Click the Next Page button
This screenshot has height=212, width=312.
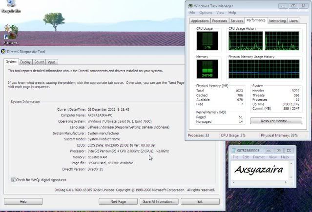tap(118, 201)
